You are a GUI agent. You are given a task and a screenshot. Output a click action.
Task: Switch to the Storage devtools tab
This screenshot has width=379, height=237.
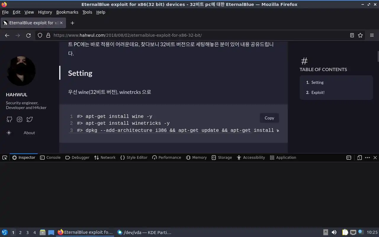[x=222, y=158]
